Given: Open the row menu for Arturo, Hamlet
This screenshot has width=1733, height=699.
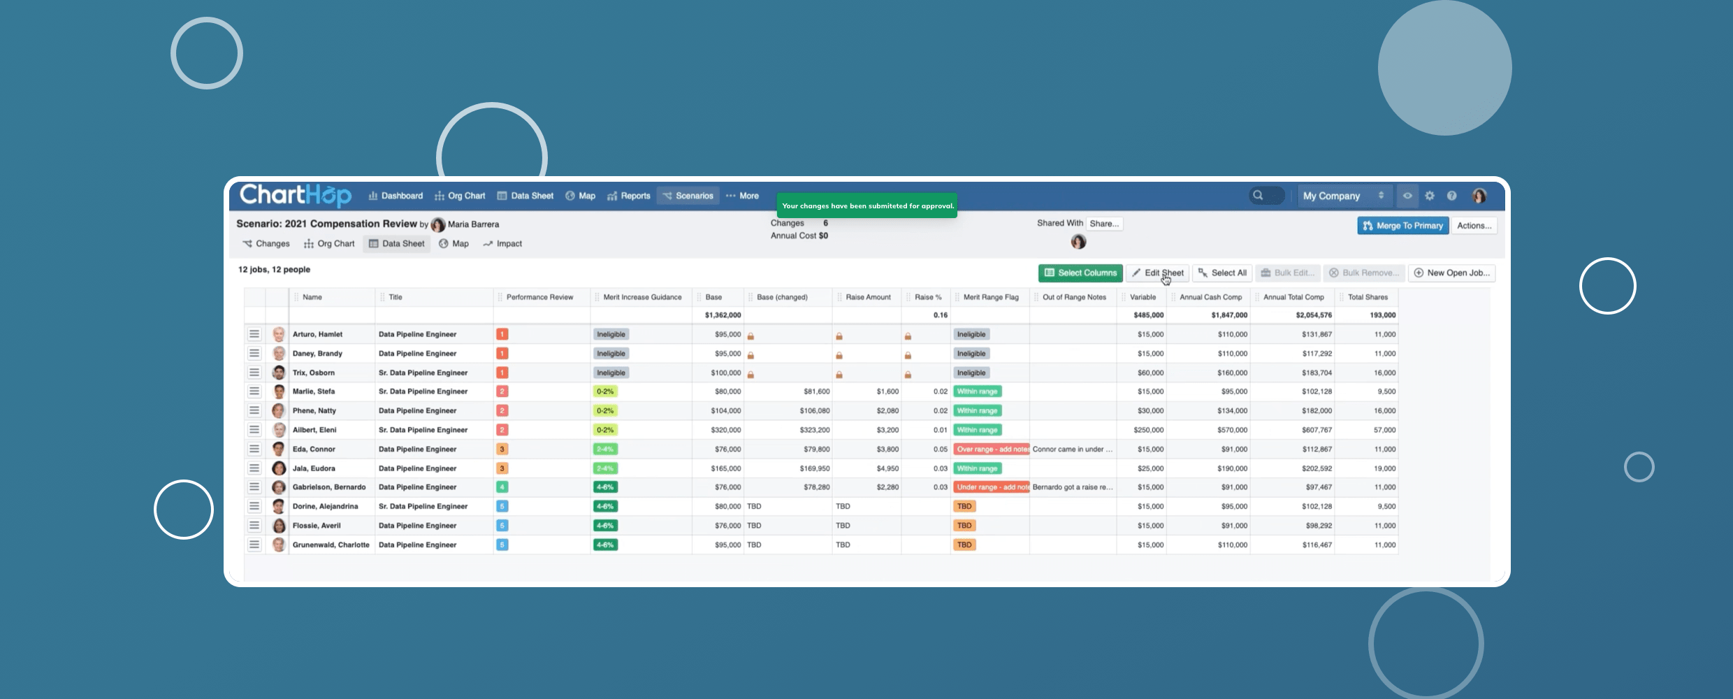Looking at the screenshot, I should [254, 334].
